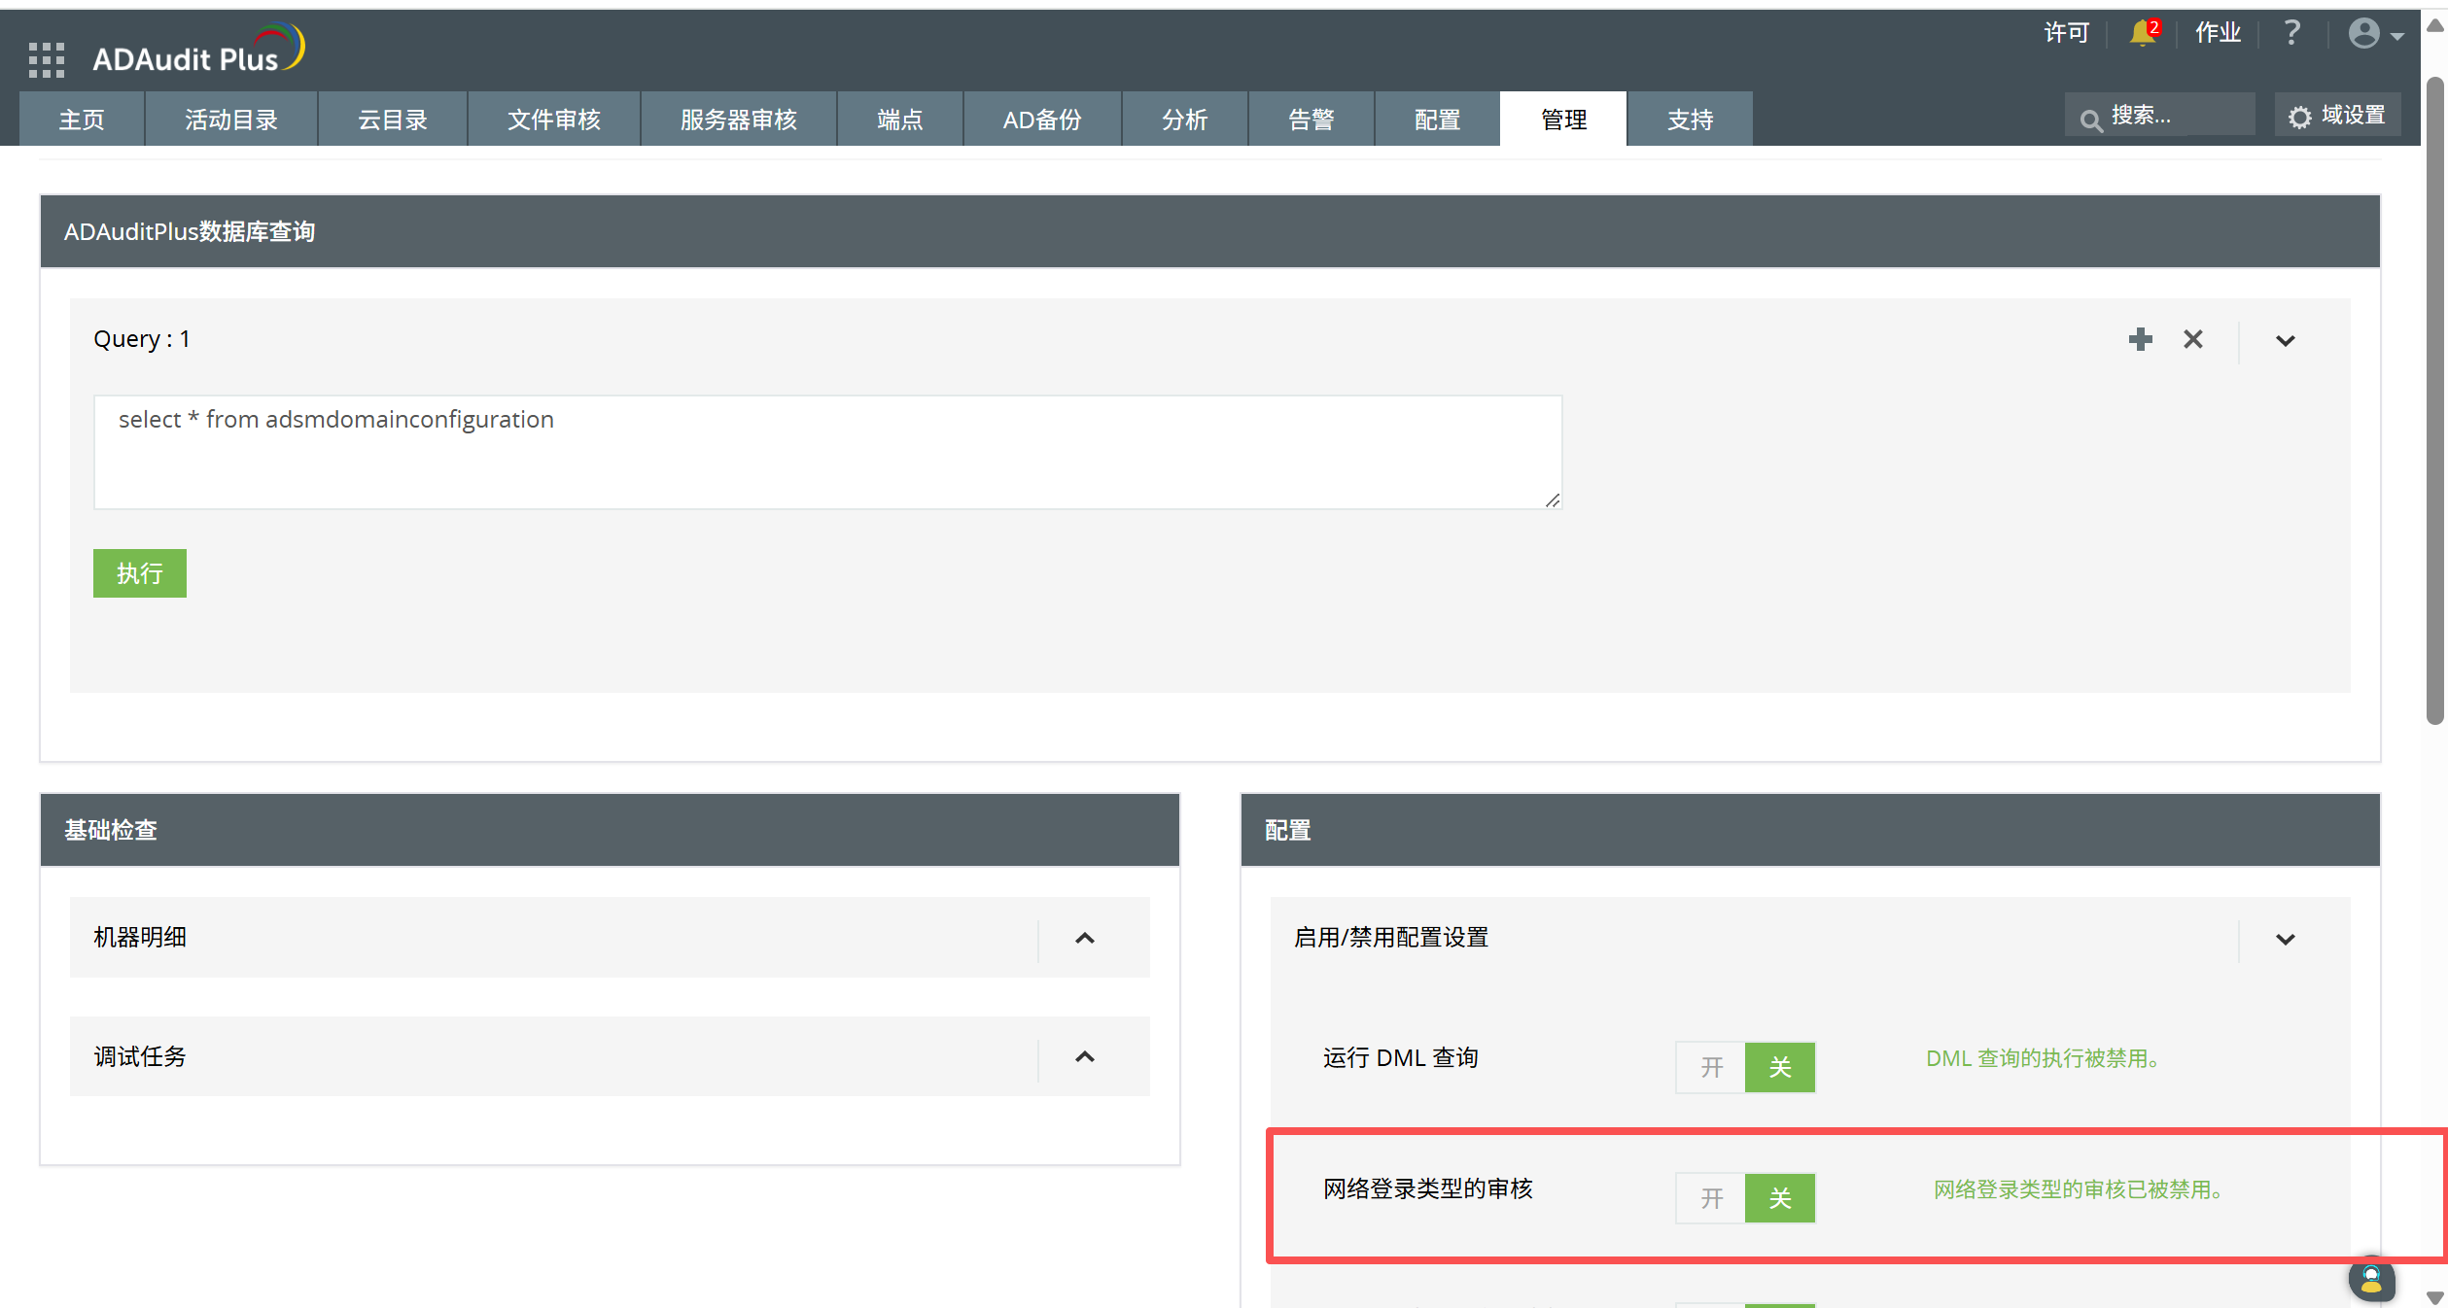
Task: Open the 许可 link in the header
Action: tap(2066, 33)
